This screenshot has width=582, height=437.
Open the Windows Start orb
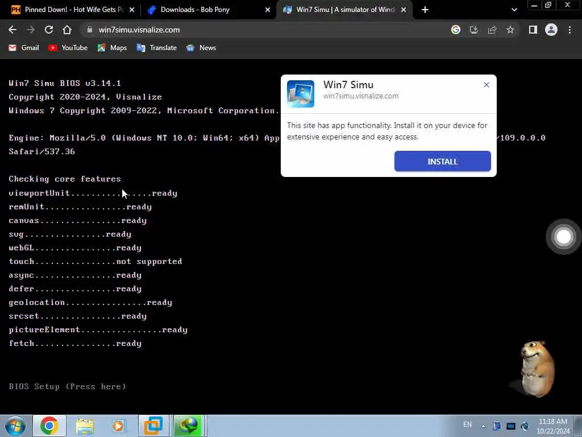pos(15,426)
